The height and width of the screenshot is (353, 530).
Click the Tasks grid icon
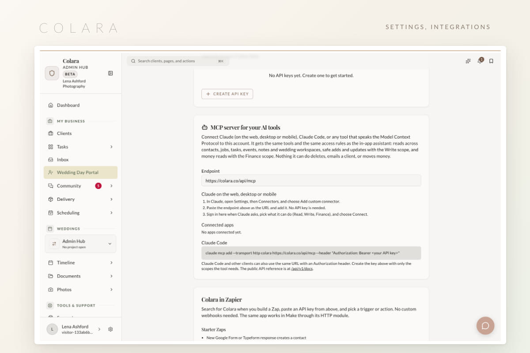tap(51, 146)
